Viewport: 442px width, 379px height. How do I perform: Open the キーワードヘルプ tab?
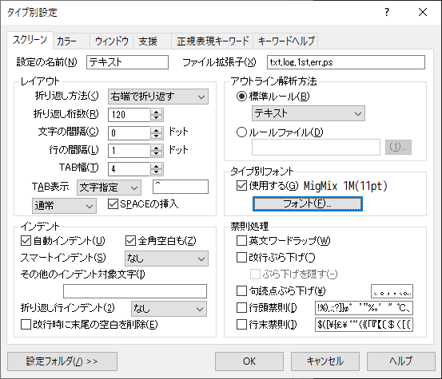click(x=286, y=41)
